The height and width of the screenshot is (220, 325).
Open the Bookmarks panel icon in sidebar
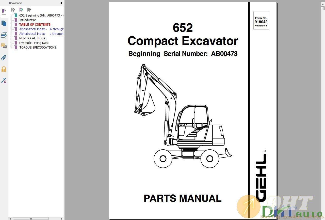click(4, 12)
